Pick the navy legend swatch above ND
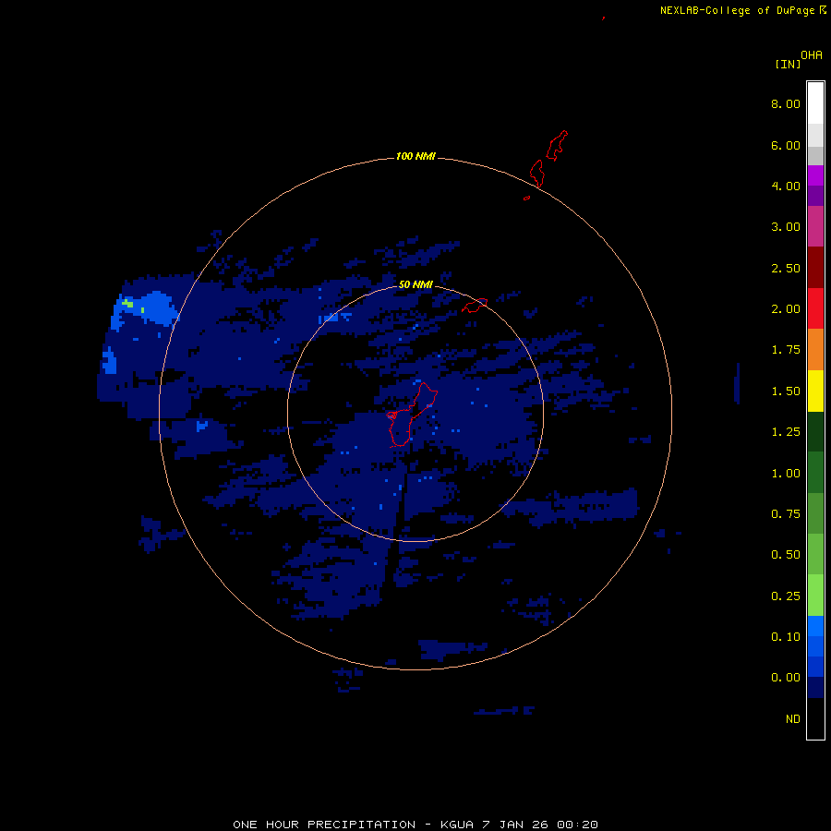 pyautogui.click(x=815, y=687)
